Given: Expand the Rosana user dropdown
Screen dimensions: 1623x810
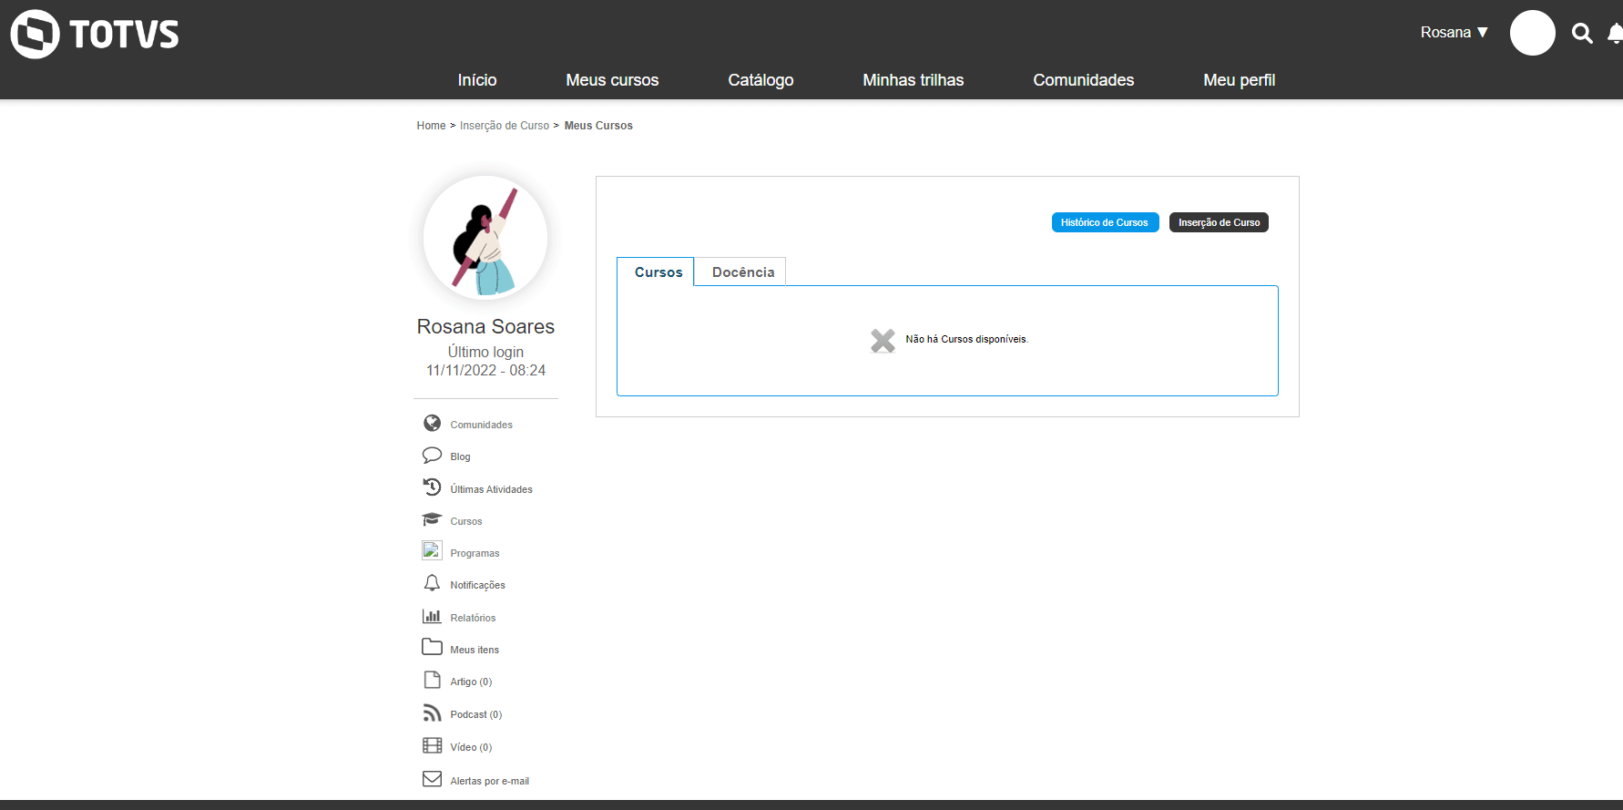Looking at the screenshot, I should (1455, 32).
